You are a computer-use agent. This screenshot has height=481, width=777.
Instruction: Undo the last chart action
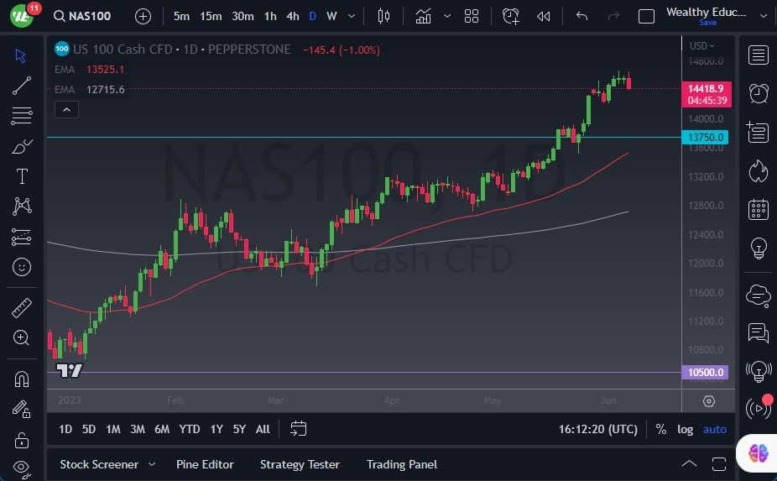point(581,16)
